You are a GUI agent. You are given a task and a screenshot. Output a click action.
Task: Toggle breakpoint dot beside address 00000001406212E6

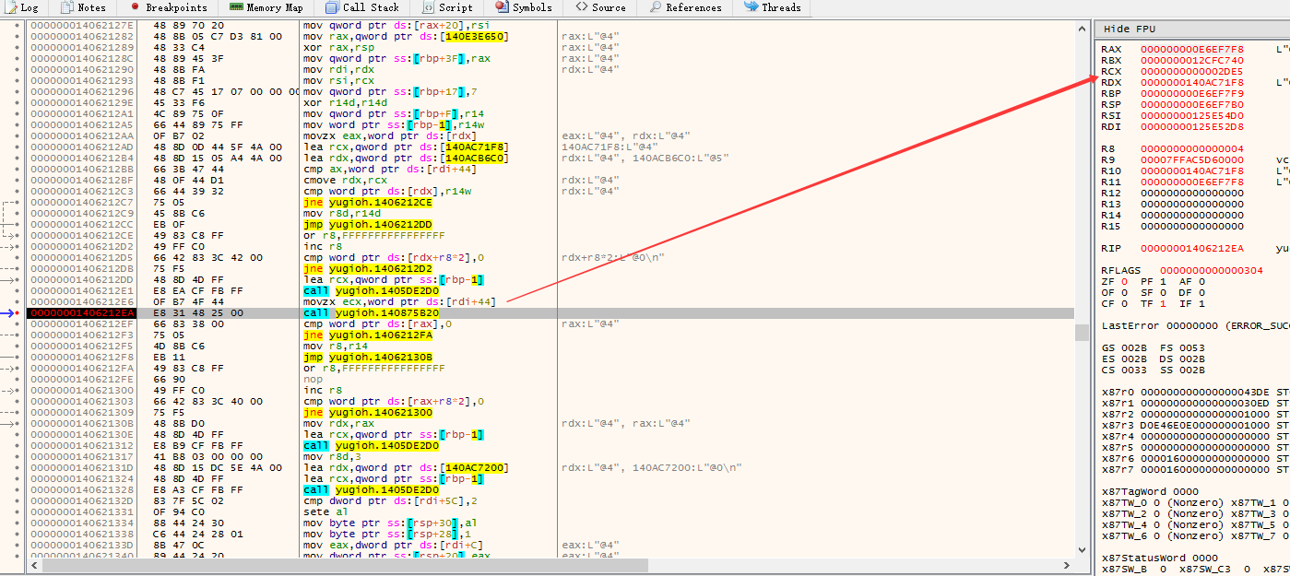(18, 301)
